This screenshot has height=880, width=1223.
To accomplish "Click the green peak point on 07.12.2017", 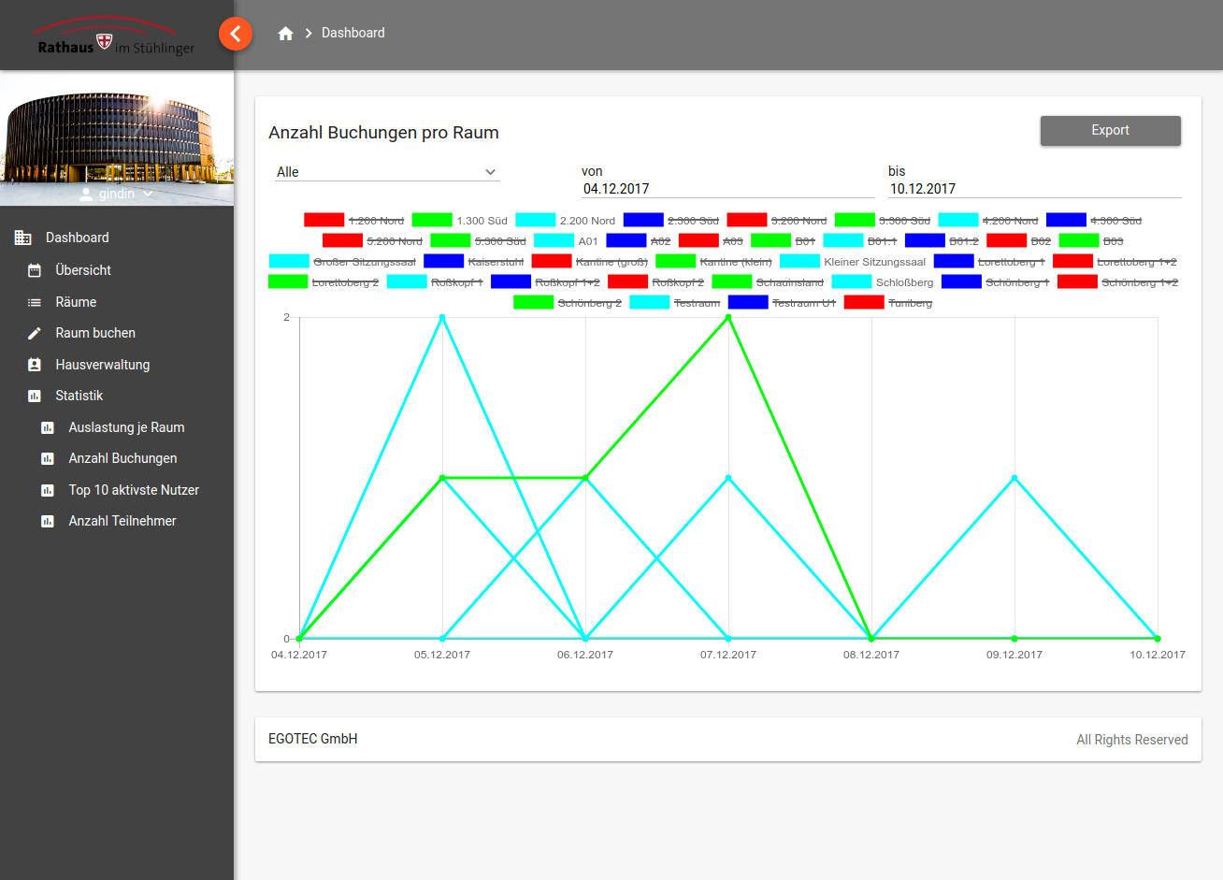I will 728,317.
